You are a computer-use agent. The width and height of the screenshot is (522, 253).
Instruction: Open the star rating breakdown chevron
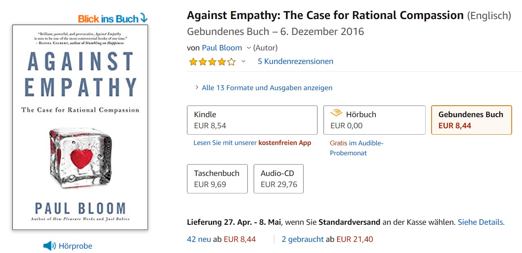244,62
